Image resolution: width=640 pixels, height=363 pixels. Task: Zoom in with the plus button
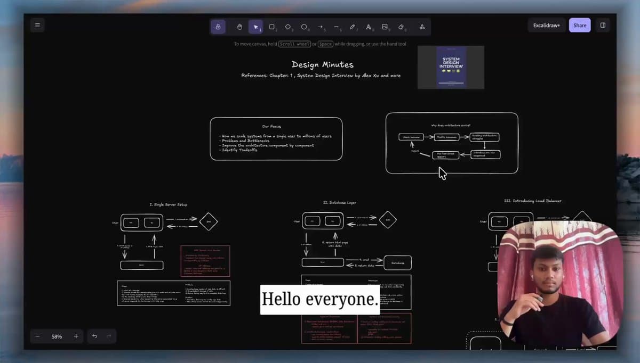76,336
